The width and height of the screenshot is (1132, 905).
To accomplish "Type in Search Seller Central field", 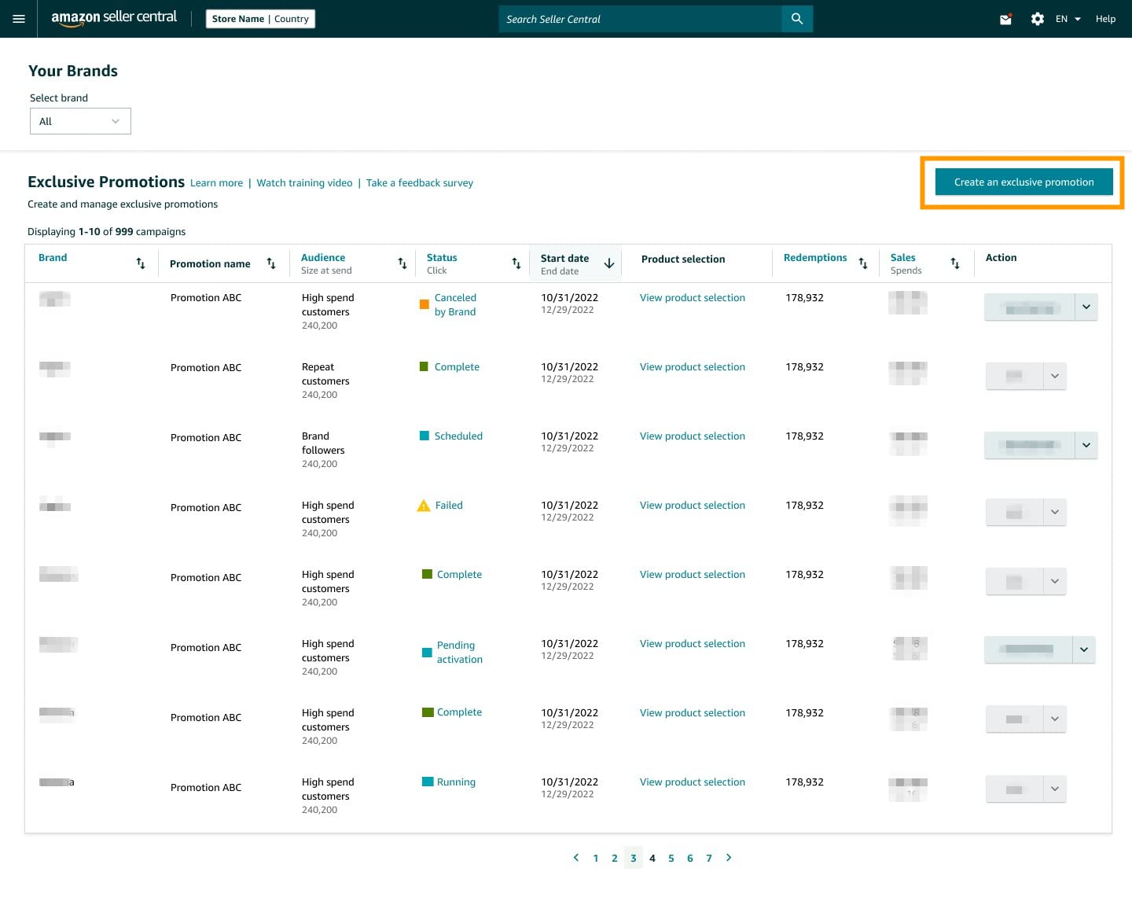I will (640, 19).
